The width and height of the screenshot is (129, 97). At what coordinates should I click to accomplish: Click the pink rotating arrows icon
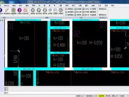pos(25,10)
